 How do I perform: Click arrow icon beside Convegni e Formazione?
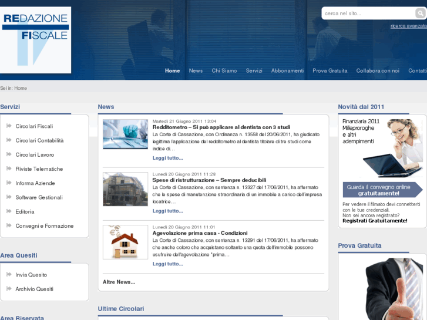tap(9, 225)
